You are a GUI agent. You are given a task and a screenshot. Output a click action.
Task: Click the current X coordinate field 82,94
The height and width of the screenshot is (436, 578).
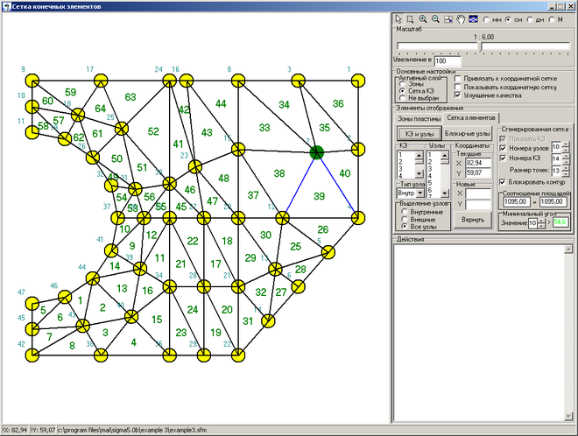tap(478, 163)
